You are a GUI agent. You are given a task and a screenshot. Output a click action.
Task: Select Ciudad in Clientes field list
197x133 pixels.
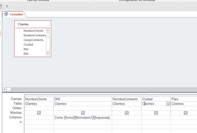(28, 45)
